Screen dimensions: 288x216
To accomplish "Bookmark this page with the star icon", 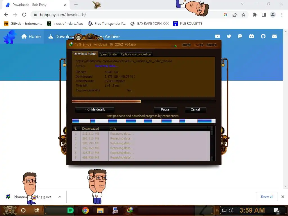I will [x=244, y=15].
